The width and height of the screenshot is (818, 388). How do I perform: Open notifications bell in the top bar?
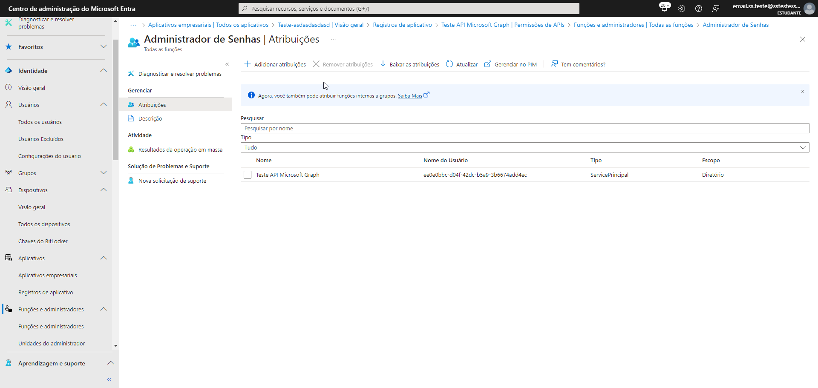[x=664, y=9]
